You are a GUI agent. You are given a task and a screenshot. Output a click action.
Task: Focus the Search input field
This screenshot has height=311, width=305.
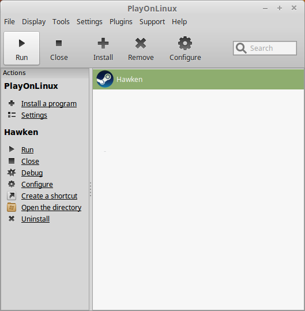(x=265, y=48)
